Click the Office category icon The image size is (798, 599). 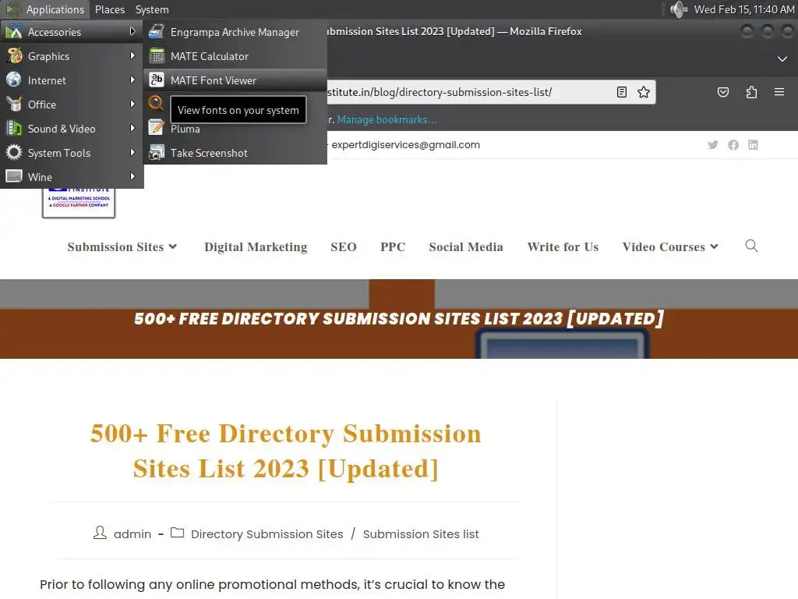click(14, 104)
